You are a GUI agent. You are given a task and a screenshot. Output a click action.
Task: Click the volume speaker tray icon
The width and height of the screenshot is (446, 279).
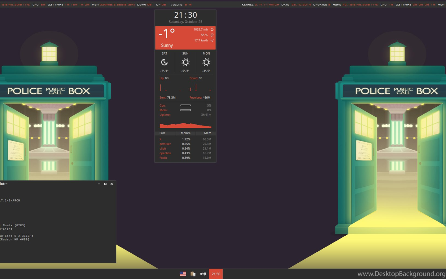click(x=203, y=274)
